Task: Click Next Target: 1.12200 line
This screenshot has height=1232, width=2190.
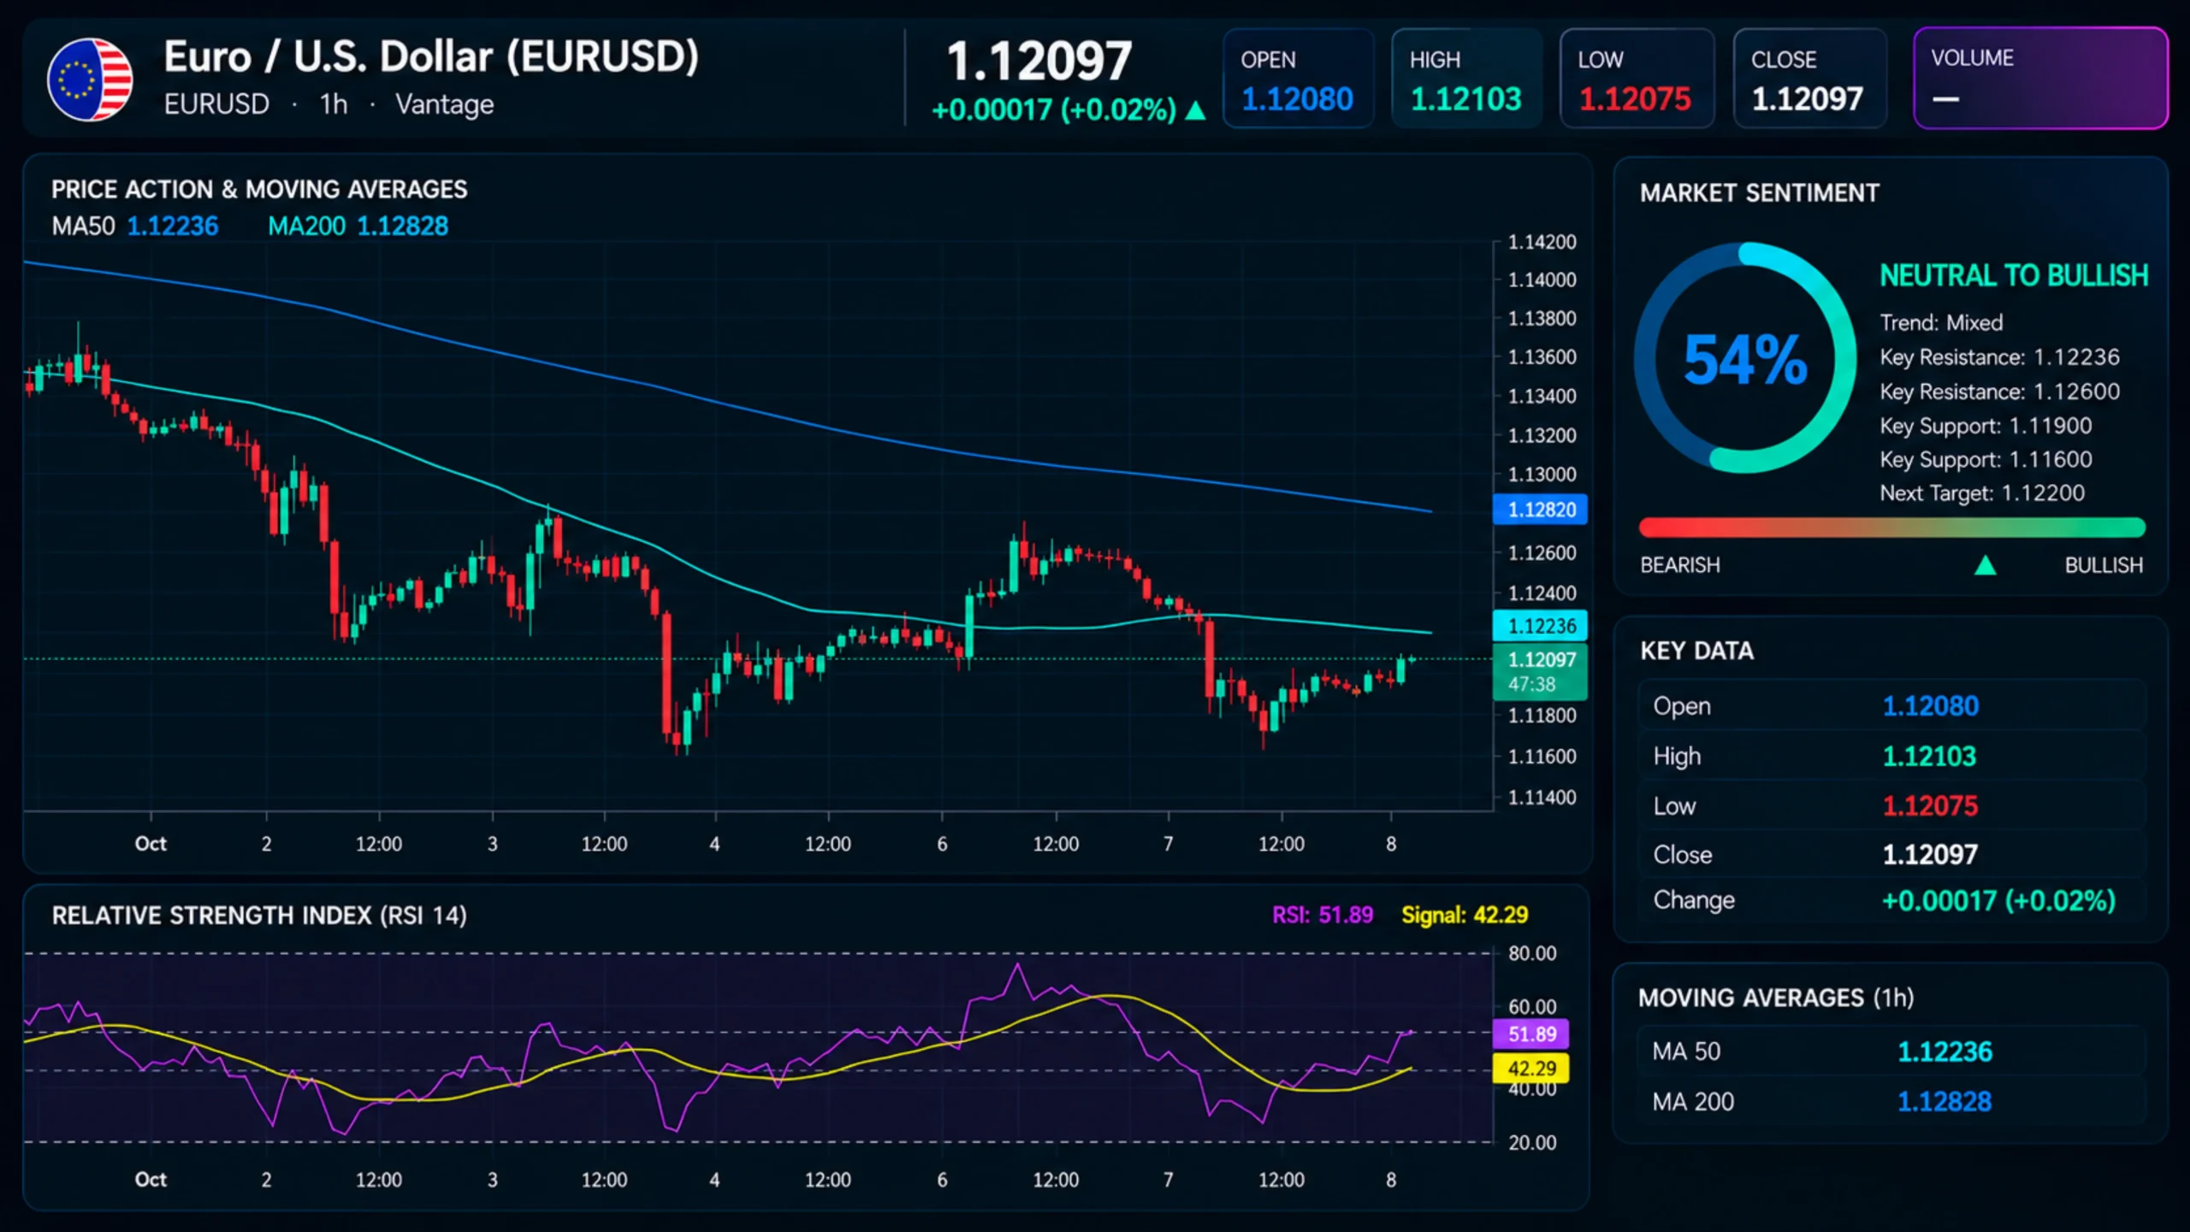Action: tap(1982, 493)
